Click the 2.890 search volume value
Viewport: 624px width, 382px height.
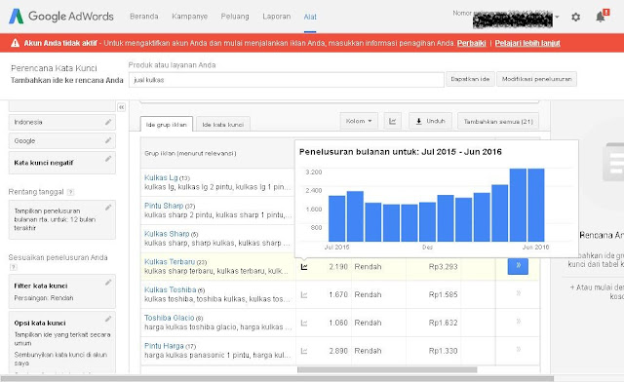[338, 351]
